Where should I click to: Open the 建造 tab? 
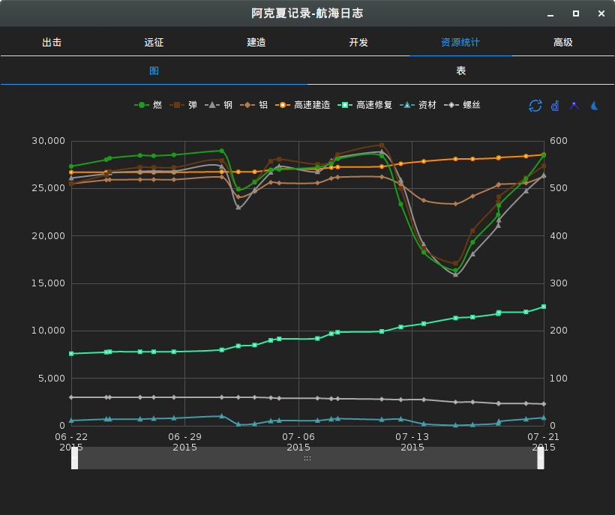256,42
